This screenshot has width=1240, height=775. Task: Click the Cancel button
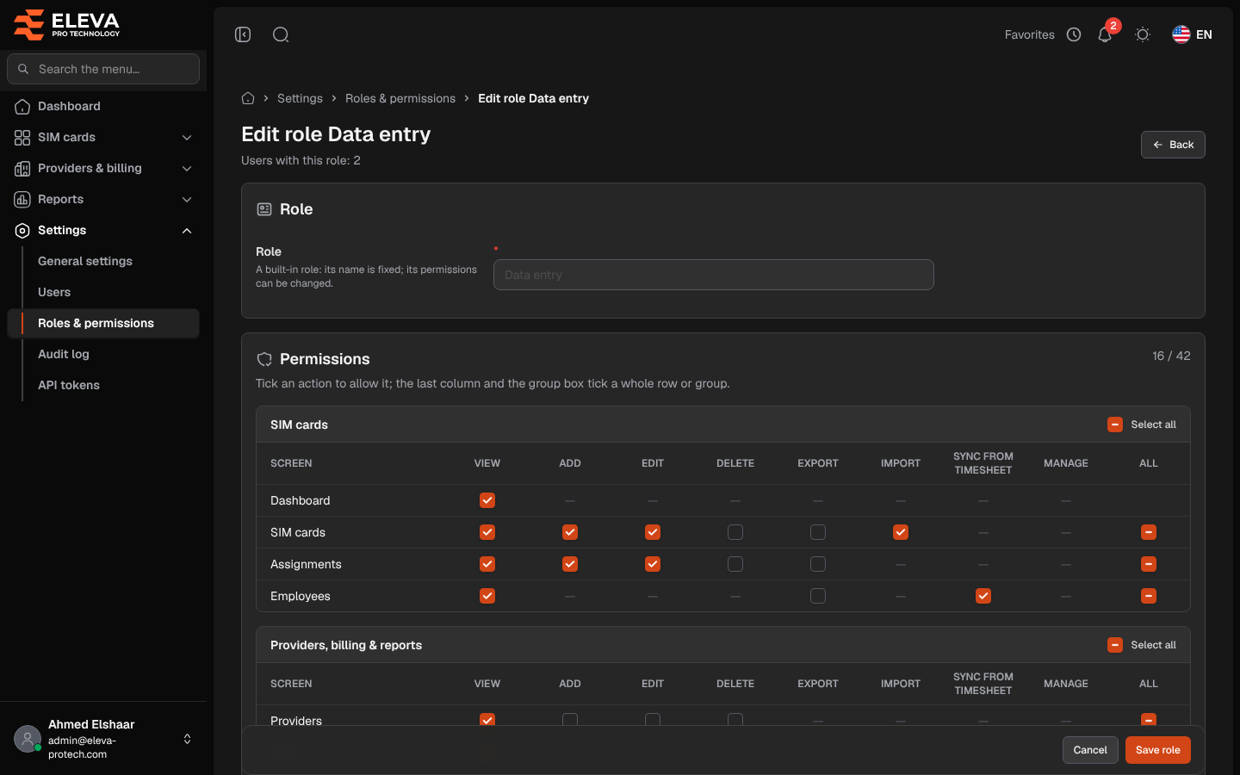click(1090, 750)
